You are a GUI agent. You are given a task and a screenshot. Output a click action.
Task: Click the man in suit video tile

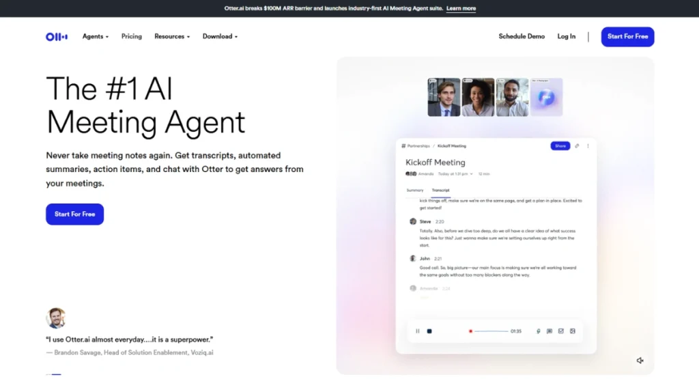444,97
